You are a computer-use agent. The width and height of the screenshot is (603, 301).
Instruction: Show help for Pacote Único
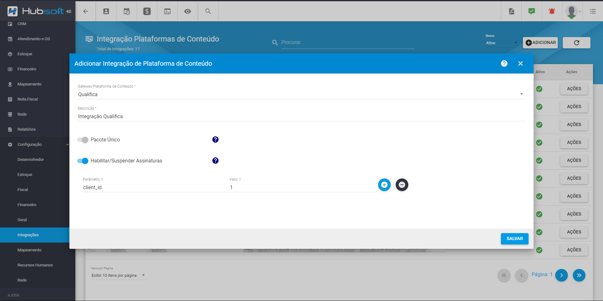(x=215, y=140)
